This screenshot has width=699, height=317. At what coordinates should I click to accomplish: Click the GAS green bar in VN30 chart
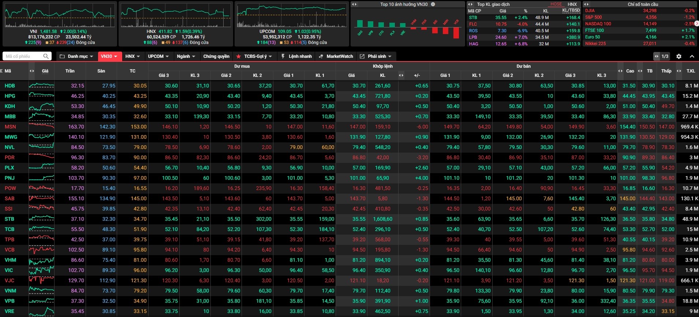pos(360,24)
